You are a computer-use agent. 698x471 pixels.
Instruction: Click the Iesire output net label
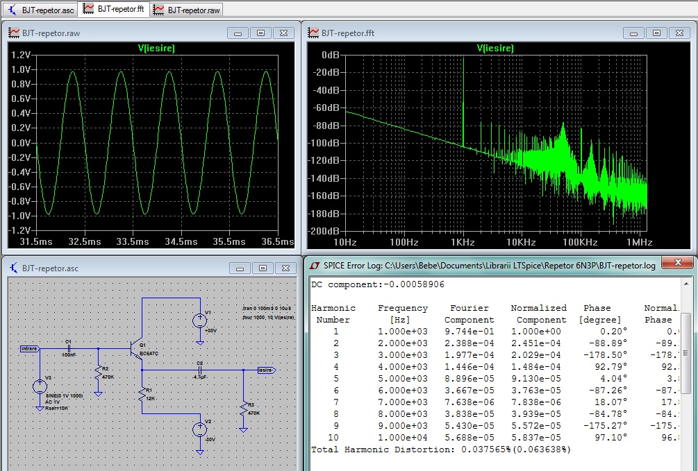[x=266, y=370]
